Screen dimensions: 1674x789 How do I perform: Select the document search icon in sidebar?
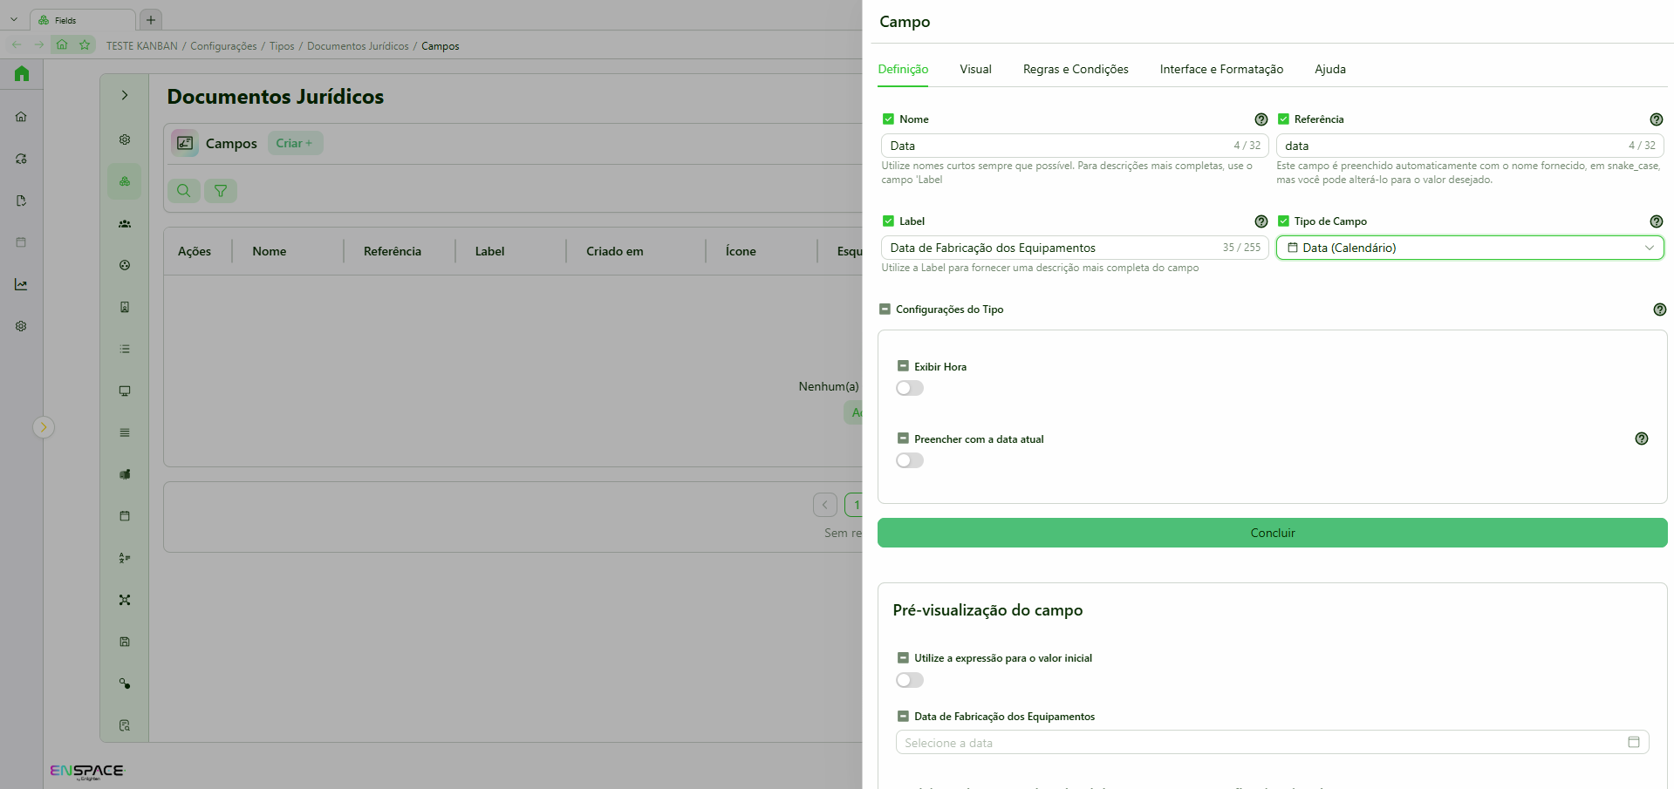pyautogui.click(x=125, y=725)
